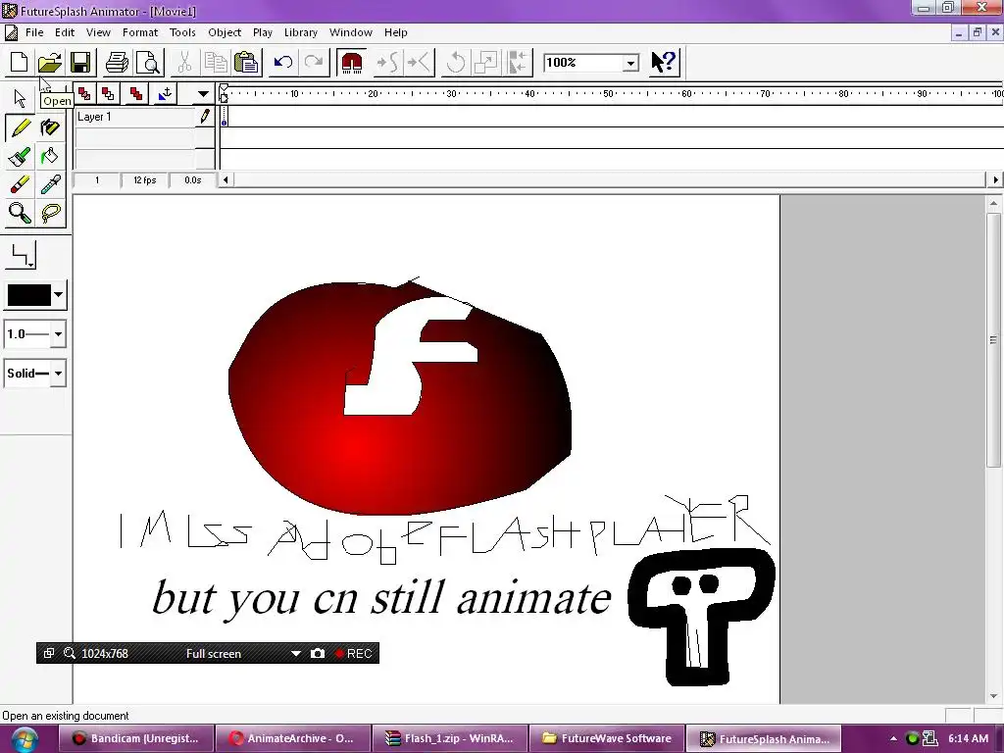Click the Open folder icon in the toolbar
Viewport: 1004px width, 753px height.
pos(50,62)
